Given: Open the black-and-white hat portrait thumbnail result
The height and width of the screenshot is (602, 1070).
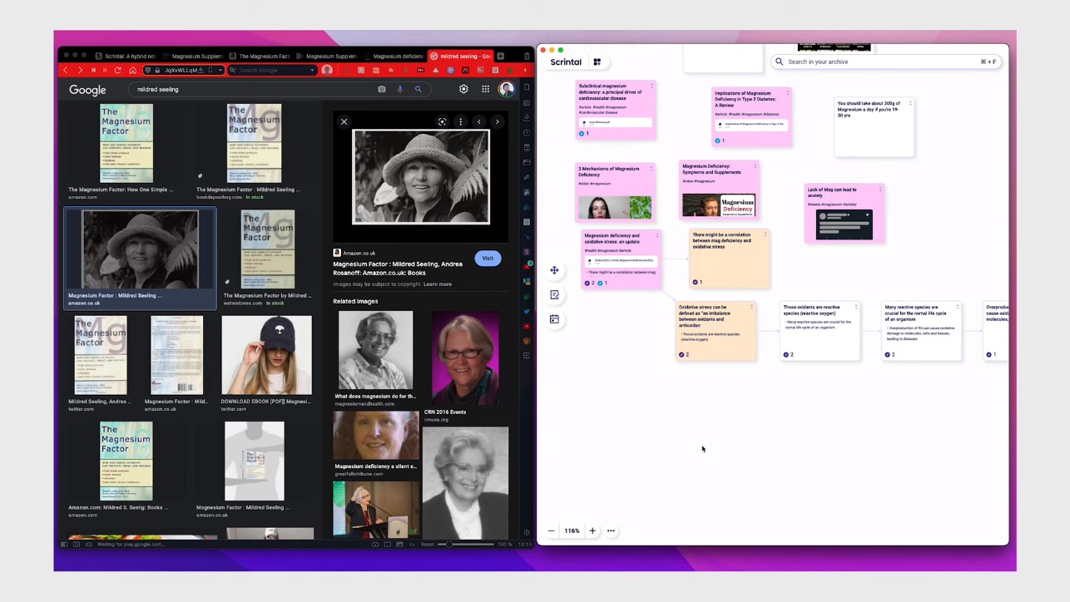Looking at the screenshot, I should pyautogui.click(x=140, y=249).
